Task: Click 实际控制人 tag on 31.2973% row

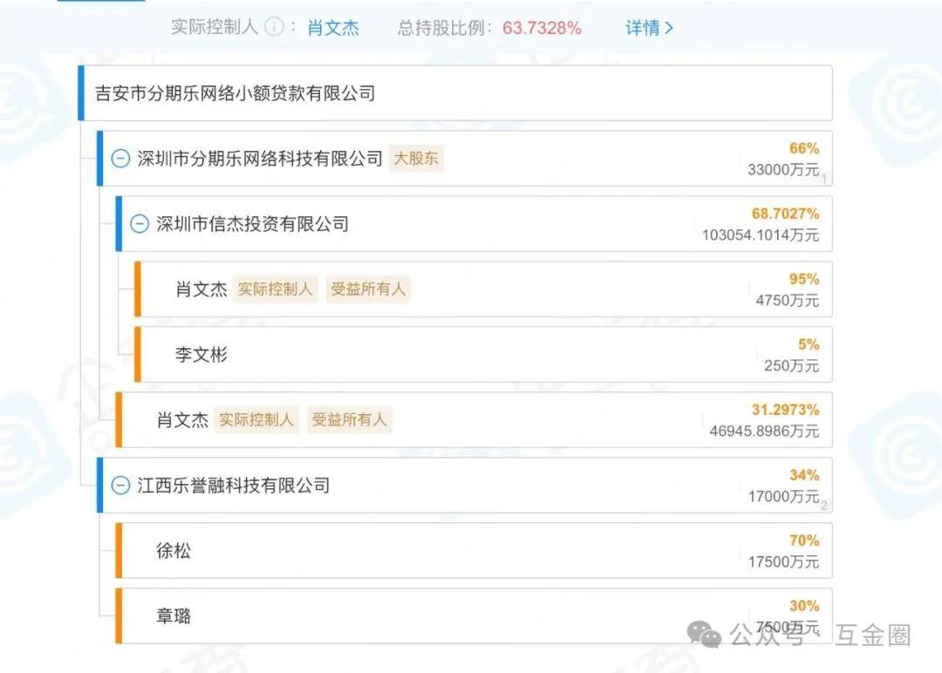Action: click(x=256, y=420)
